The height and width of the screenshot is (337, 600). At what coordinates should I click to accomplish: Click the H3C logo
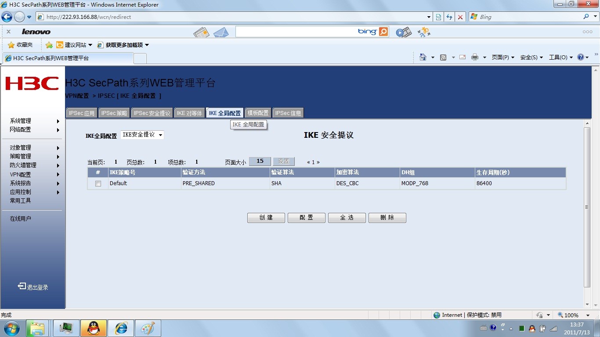pyautogui.click(x=33, y=83)
